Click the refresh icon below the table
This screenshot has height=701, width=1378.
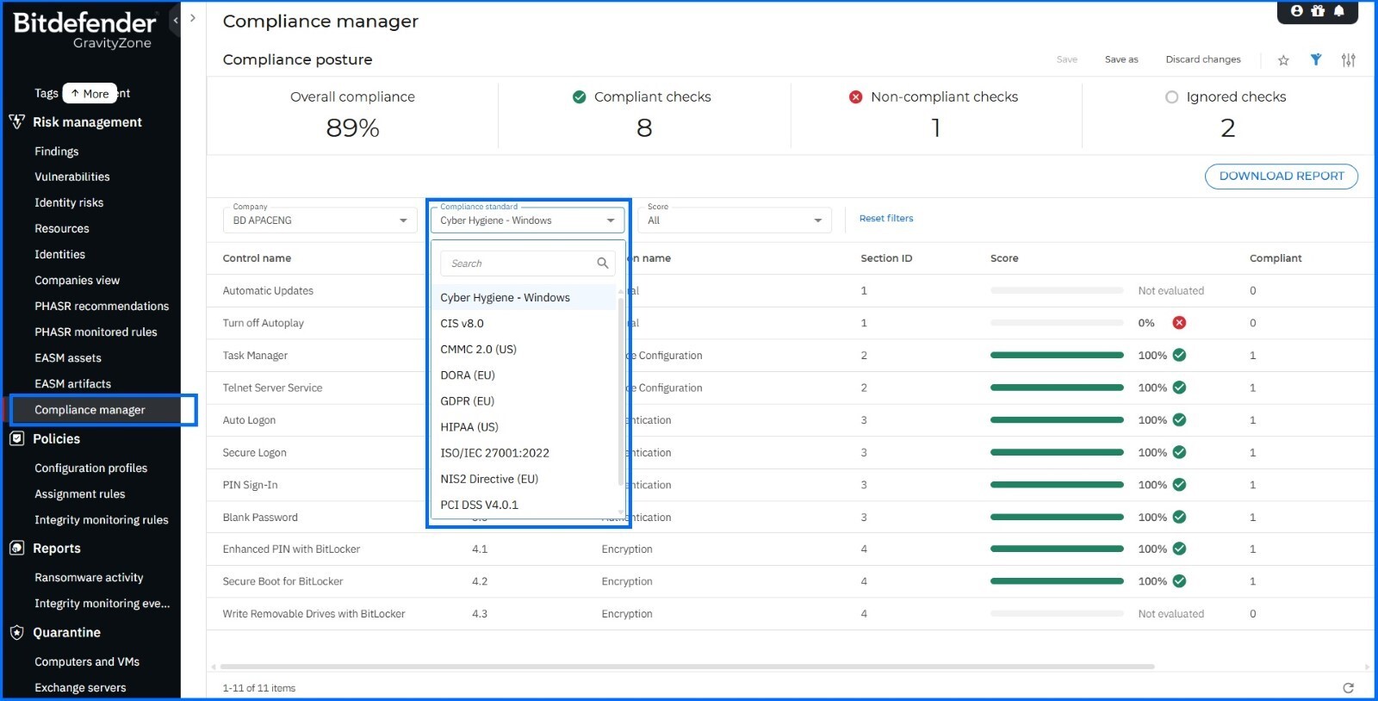click(1348, 687)
